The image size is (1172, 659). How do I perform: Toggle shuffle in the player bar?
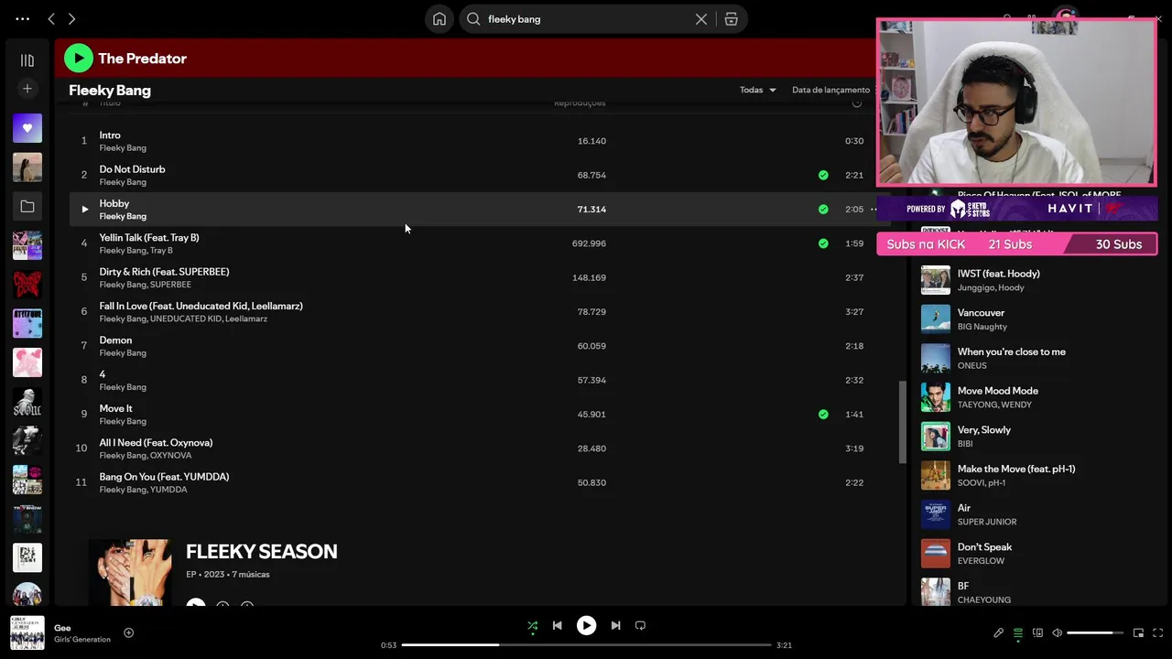(532, 626)
